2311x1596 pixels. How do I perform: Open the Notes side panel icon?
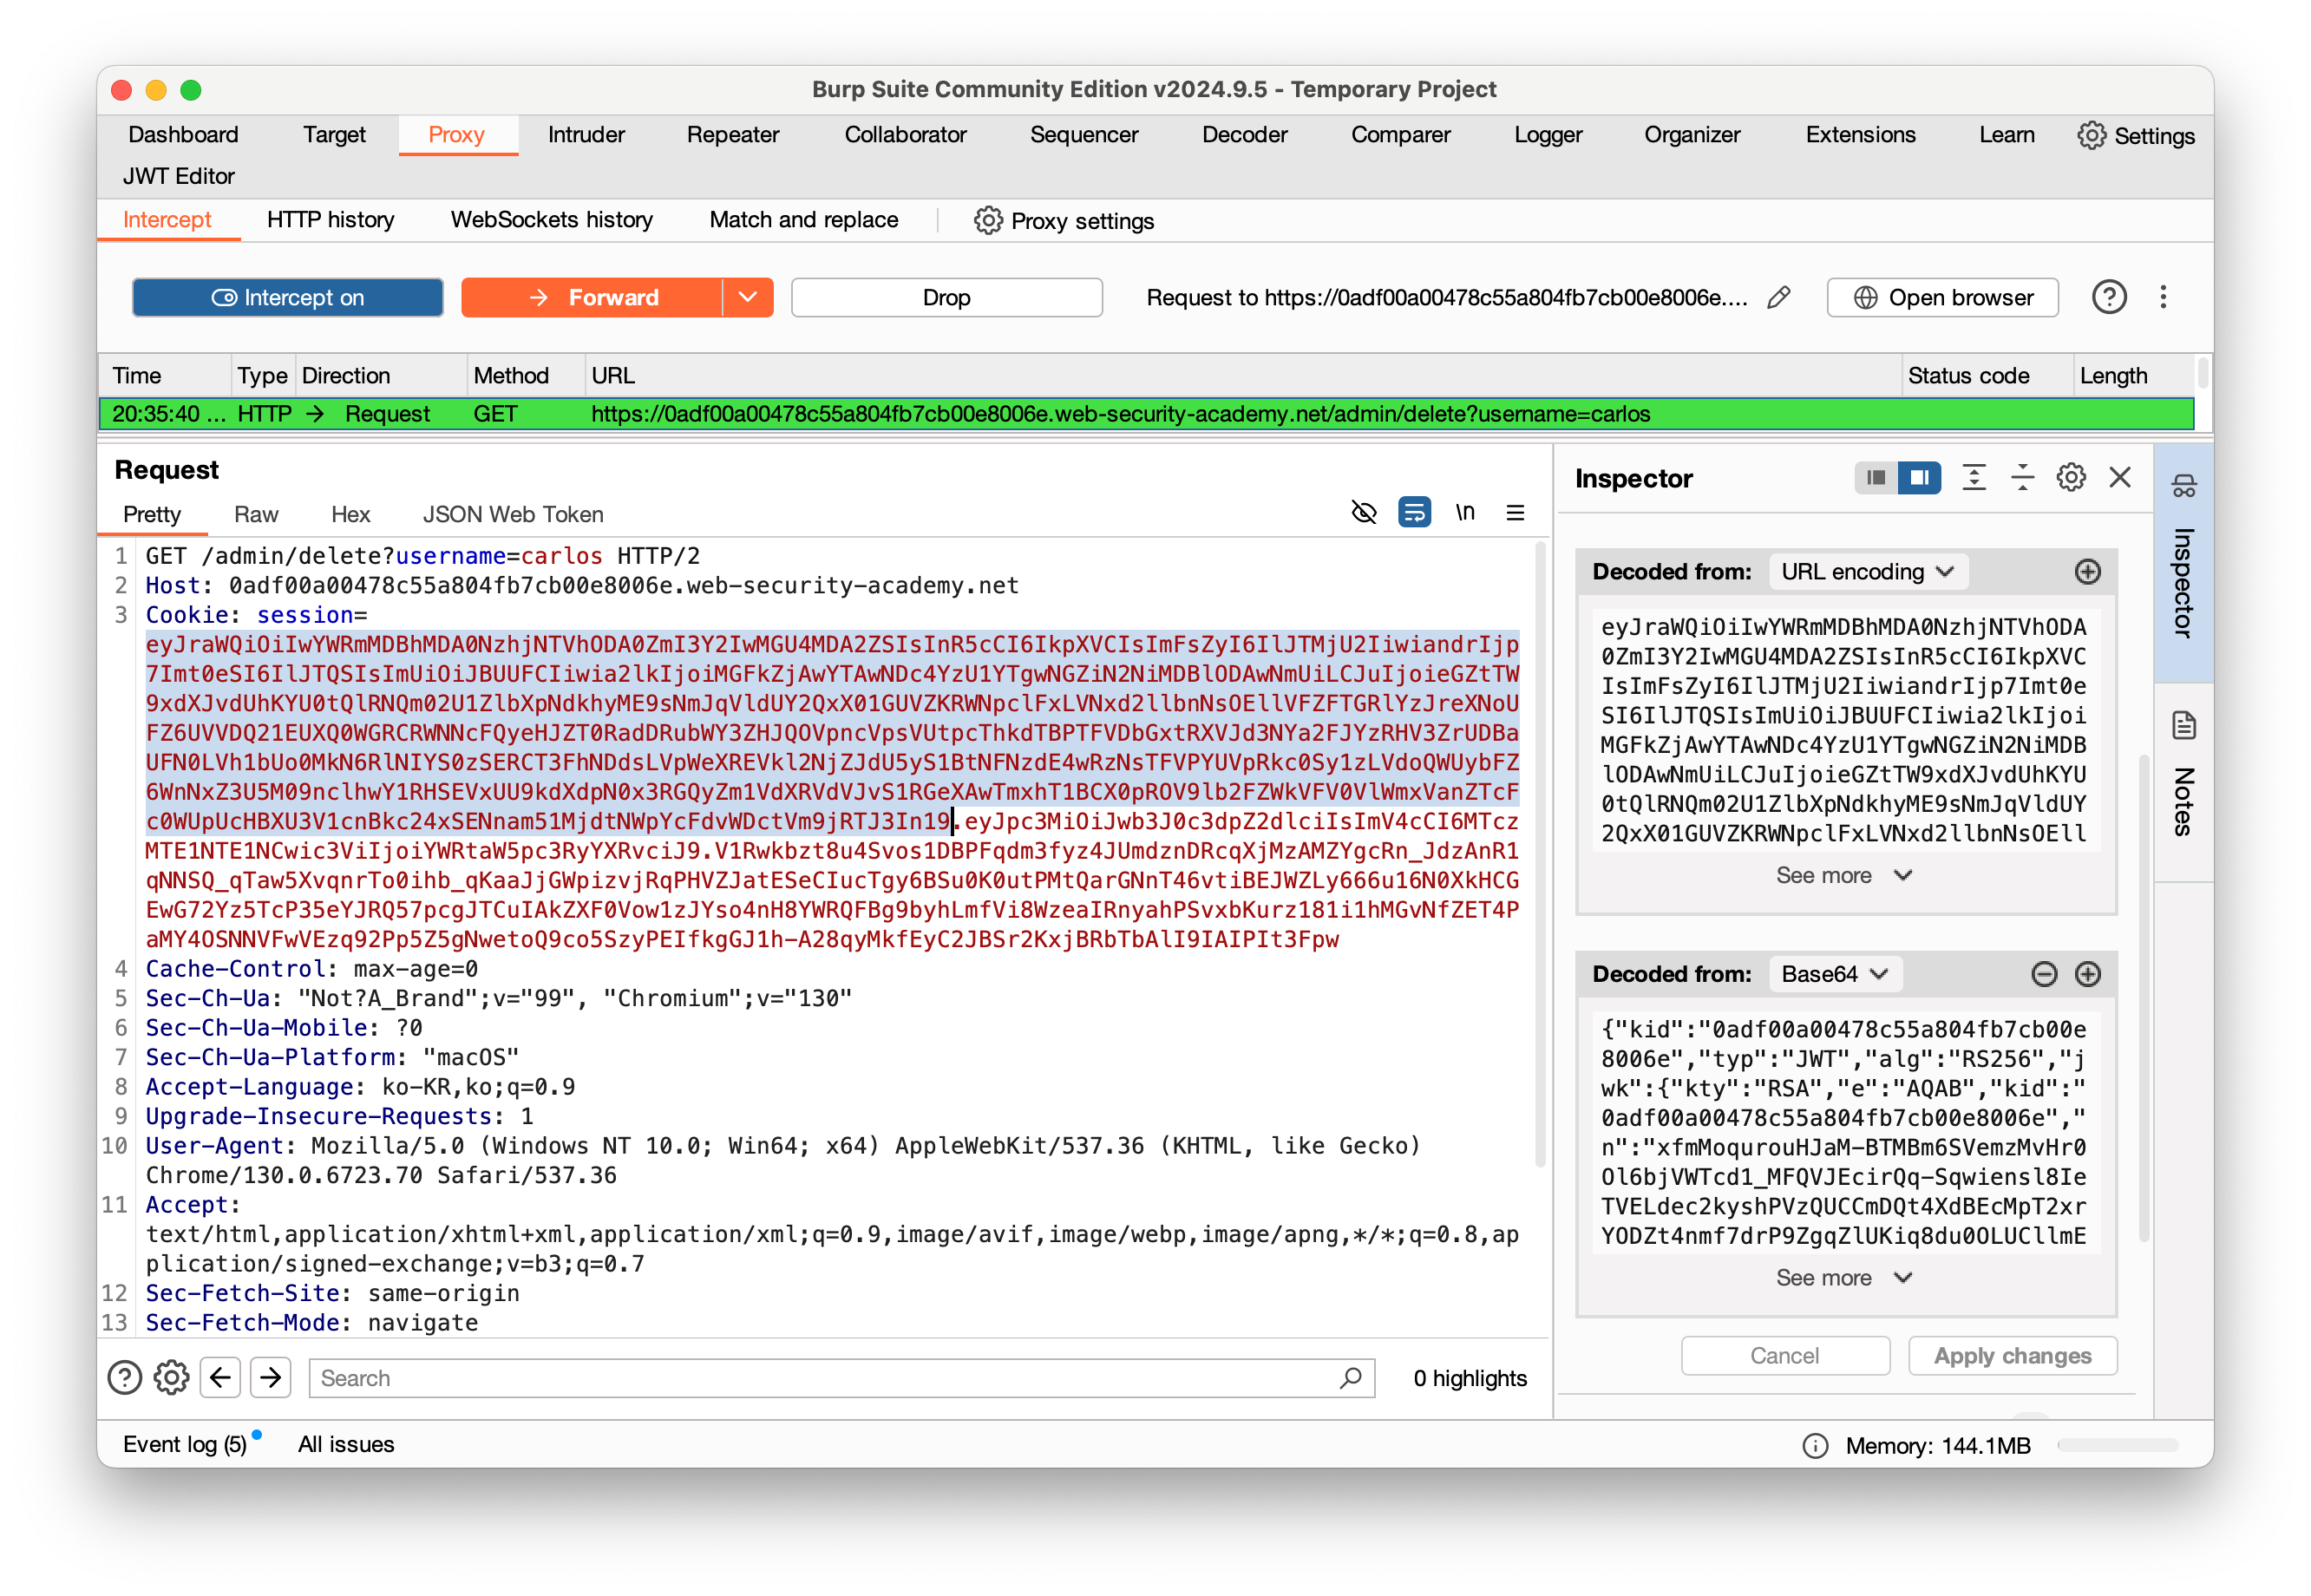pos(2184,726)
